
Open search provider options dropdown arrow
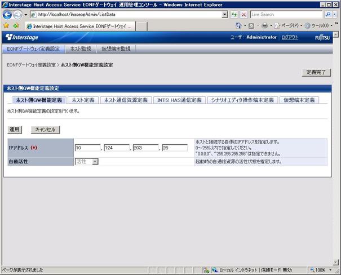tap(335, 15)
